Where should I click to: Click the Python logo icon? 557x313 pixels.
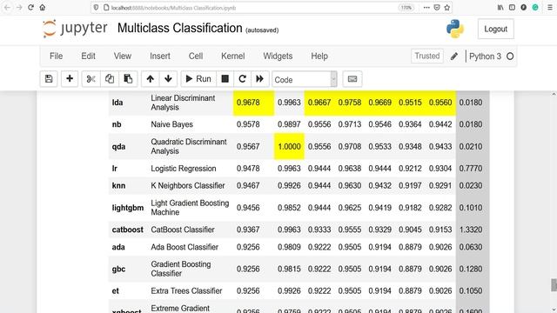(455, 29)
